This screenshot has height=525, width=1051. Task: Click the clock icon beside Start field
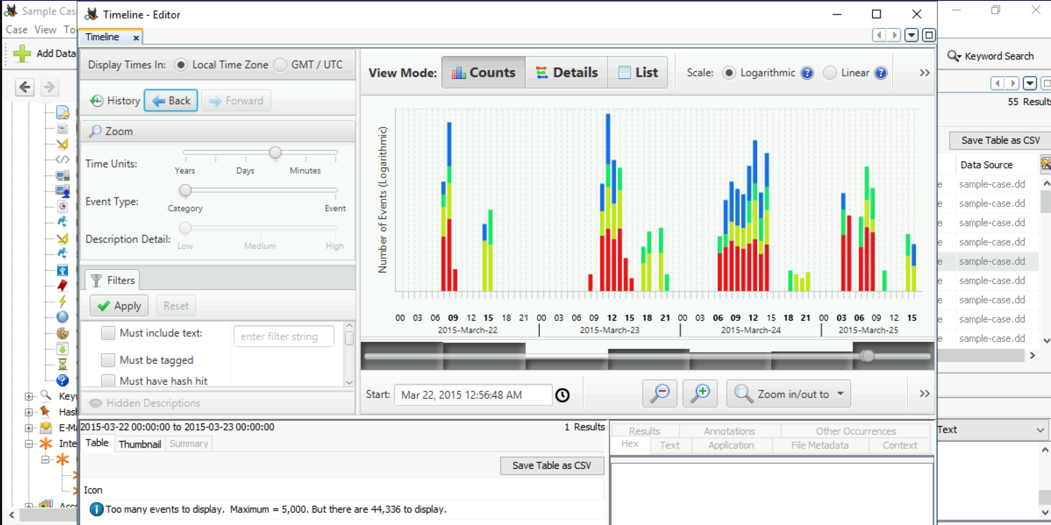tap(562, 395)
